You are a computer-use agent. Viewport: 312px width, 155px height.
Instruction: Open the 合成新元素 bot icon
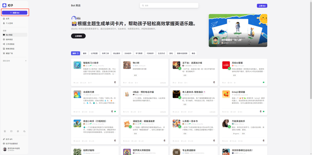(77, 94)
